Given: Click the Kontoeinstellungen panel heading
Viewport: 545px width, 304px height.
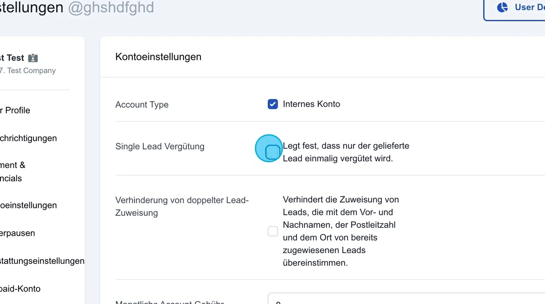Looking at the screenshot, I should 158,57.
